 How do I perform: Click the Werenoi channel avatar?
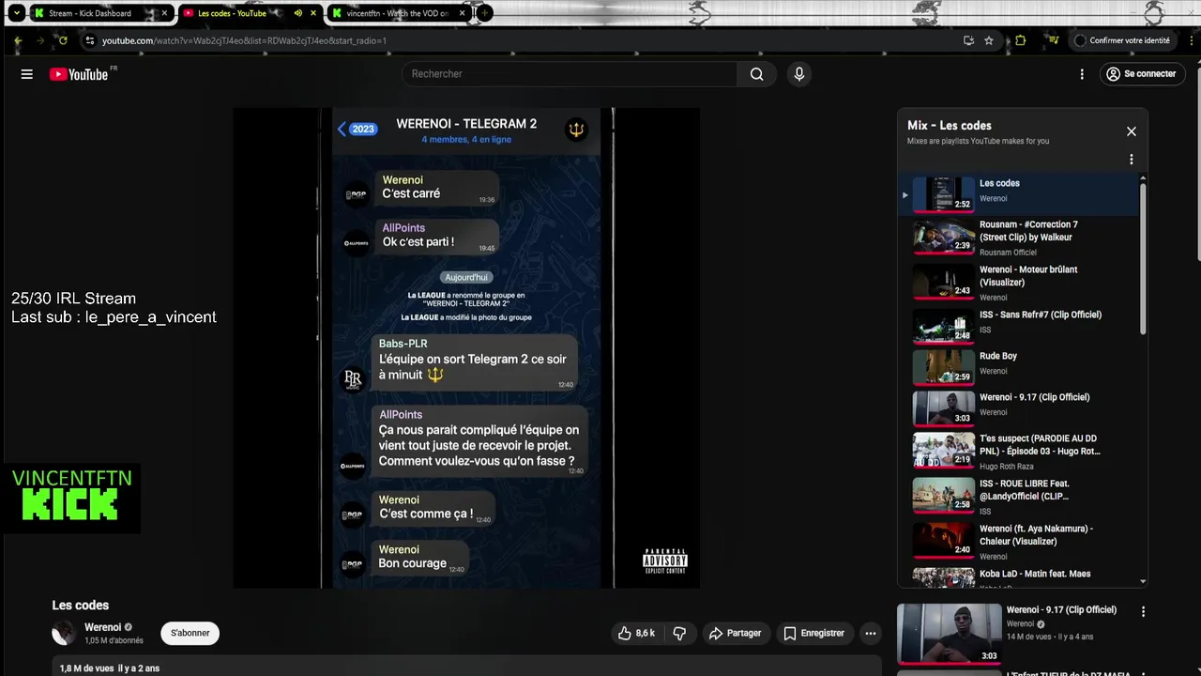tap(64, 633)
